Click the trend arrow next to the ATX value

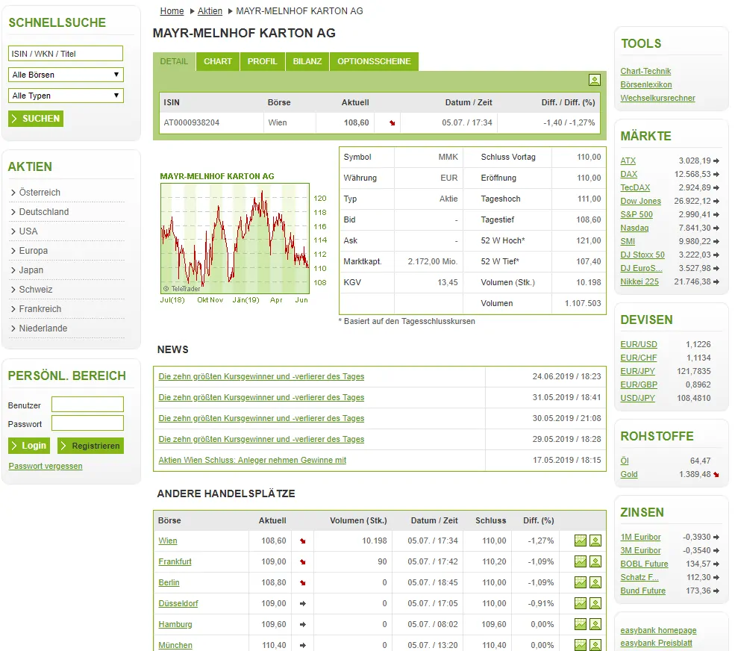pos(716,161)
